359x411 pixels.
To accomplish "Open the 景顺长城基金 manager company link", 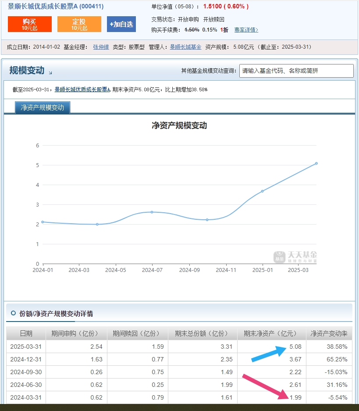I will [185, 47].
